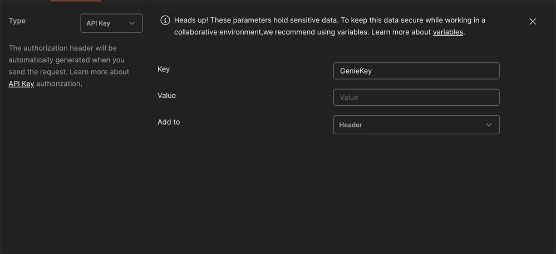Click the info icon in the warning banner
Image resolution: width=556 pixels, height=254 pixels.
point(165,21)
